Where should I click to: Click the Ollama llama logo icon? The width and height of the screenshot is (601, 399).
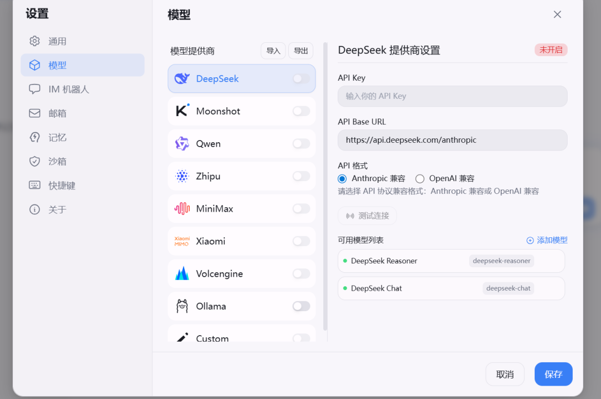[182, 306]
